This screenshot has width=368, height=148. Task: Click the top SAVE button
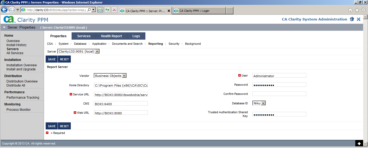(x=52, y=59)
